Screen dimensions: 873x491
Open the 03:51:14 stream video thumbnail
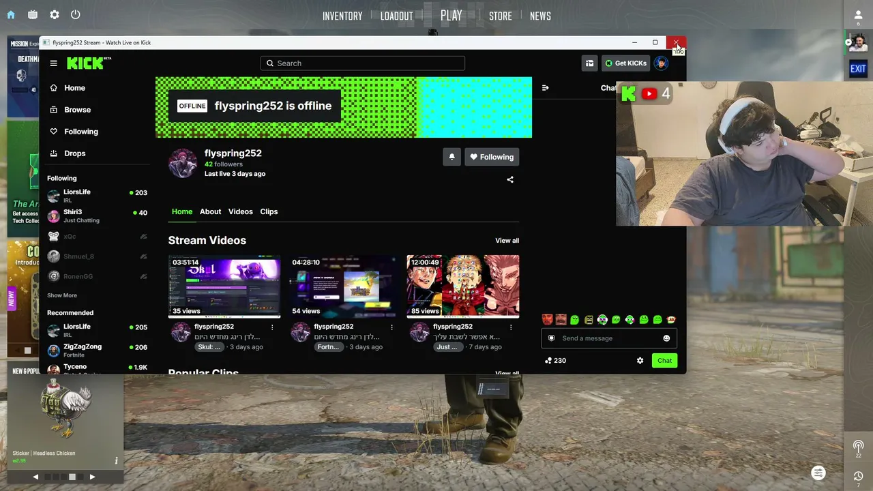224,286
